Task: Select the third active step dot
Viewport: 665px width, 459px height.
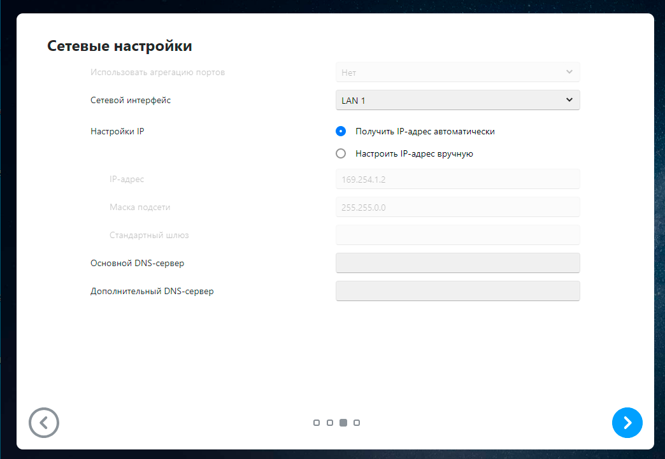Action: [x=343, y=423]
